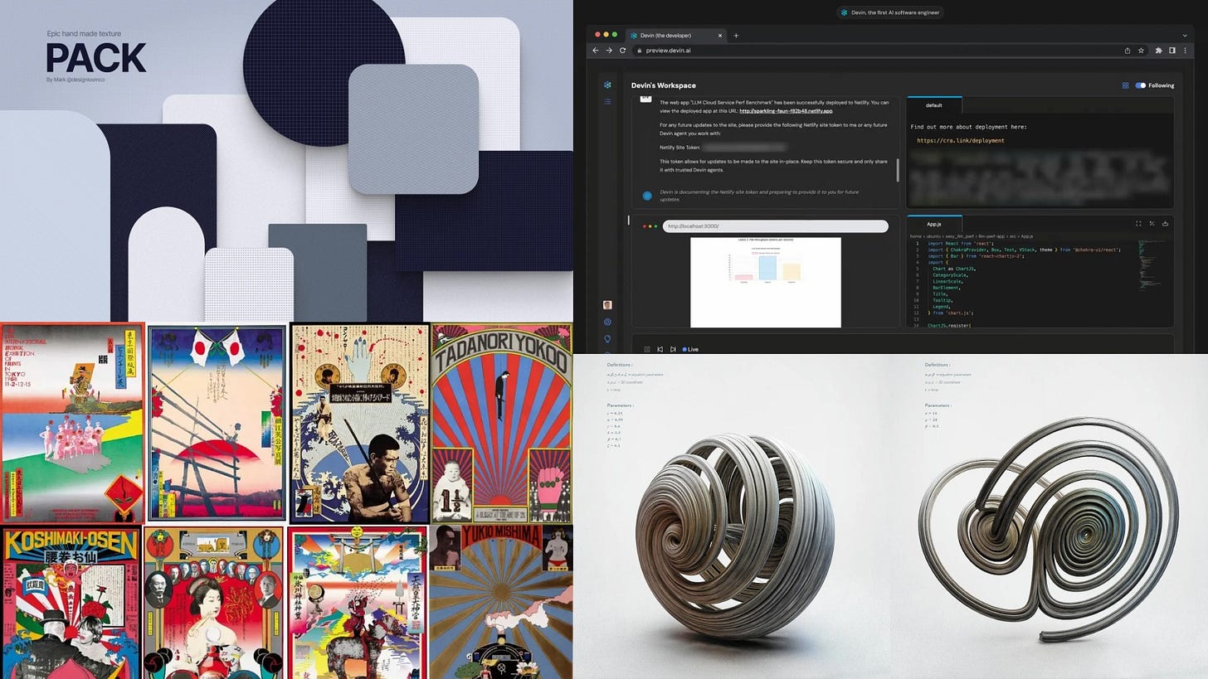Jump to Live in the playback bar

pos(690,349)
